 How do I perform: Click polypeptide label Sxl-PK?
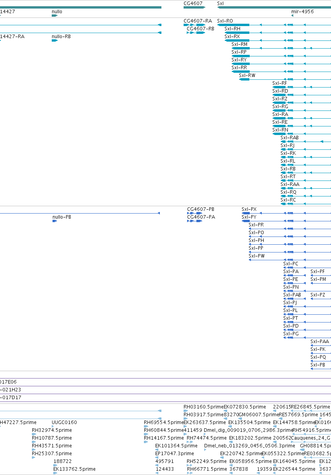coord(318,349)
